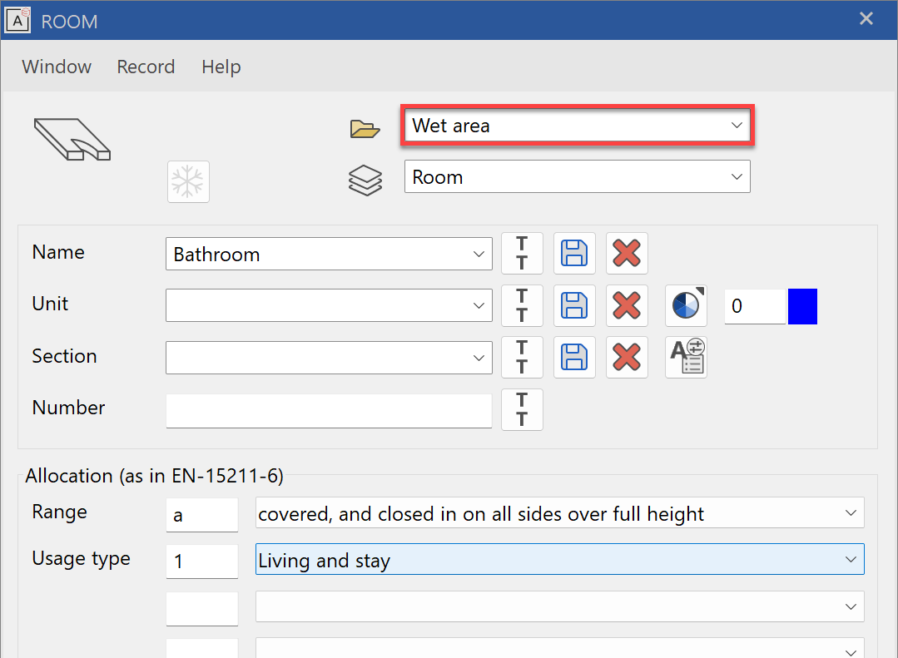Save the Name entry with floppy icon
Screen dimensions: 898x658
pyautogui.click(x=574, y=253)
